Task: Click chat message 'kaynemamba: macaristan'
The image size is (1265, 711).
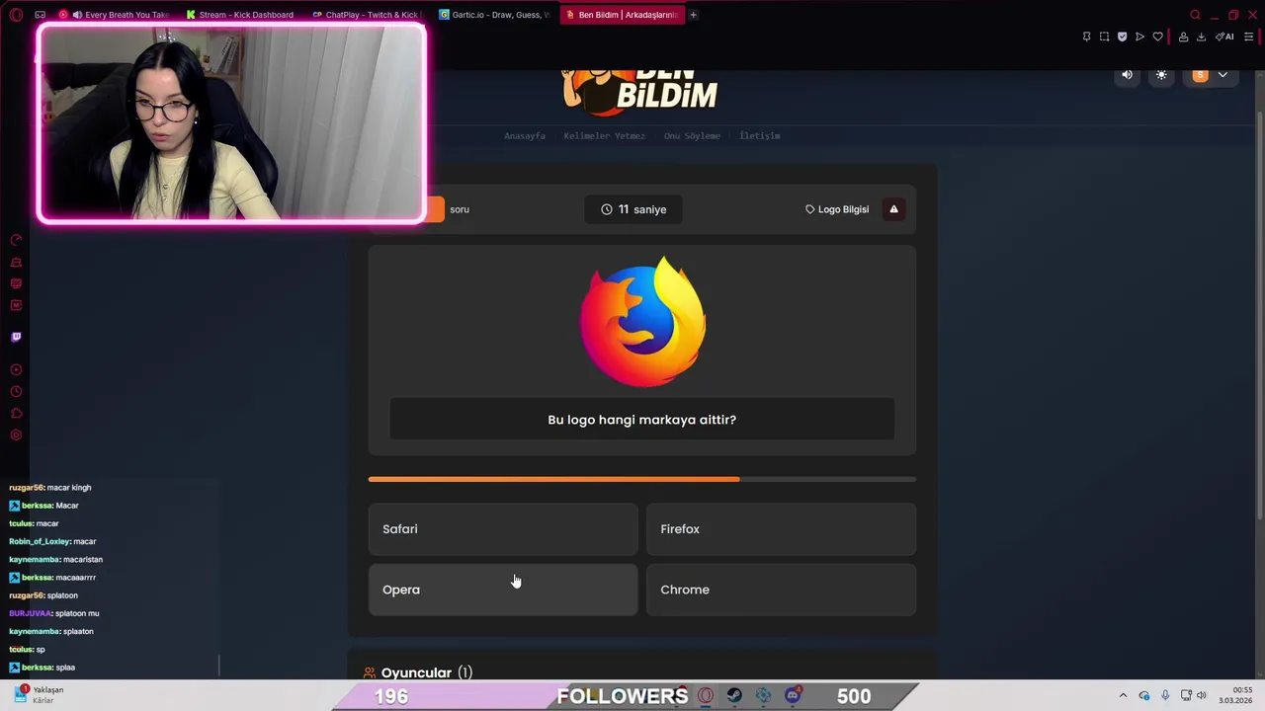Action: (56, 559)
